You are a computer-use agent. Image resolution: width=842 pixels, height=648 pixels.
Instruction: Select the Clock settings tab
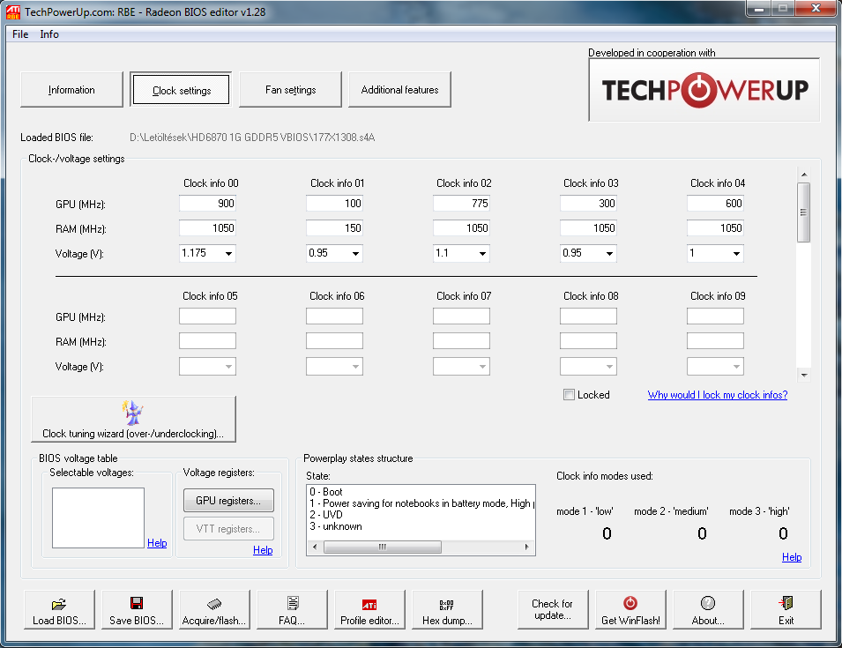[x=182, y=90]
